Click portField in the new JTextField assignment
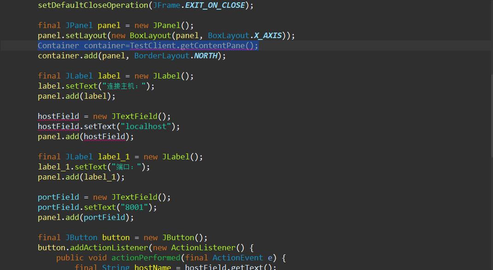Viewport: 493px width, 270px height. pyautogui.click(x=58, y=197)
